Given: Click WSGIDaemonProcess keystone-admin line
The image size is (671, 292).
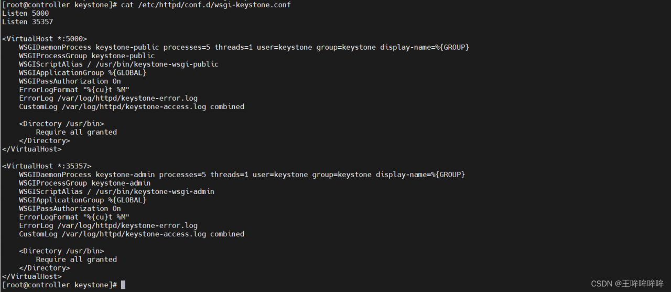Looking at the screenshot, I should (x=242, y=175).
